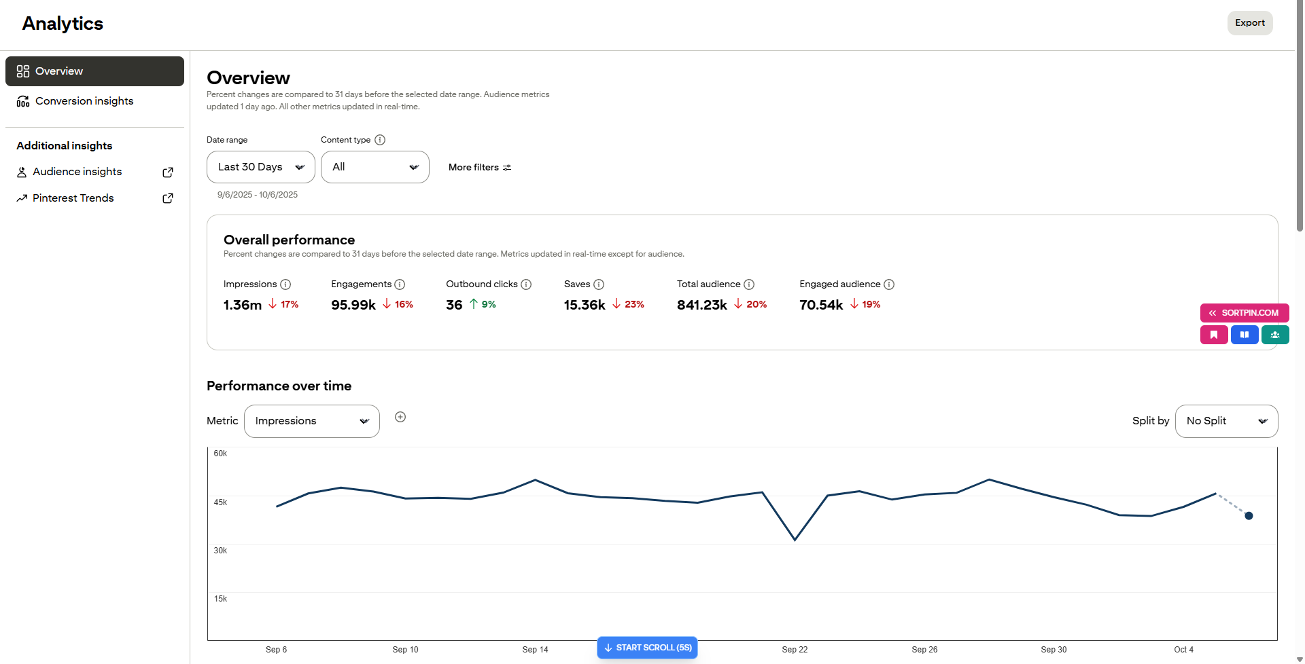Click the blue columns extension button
1305x664 pixels.
pyautogui.click(x=1244, y=335)
